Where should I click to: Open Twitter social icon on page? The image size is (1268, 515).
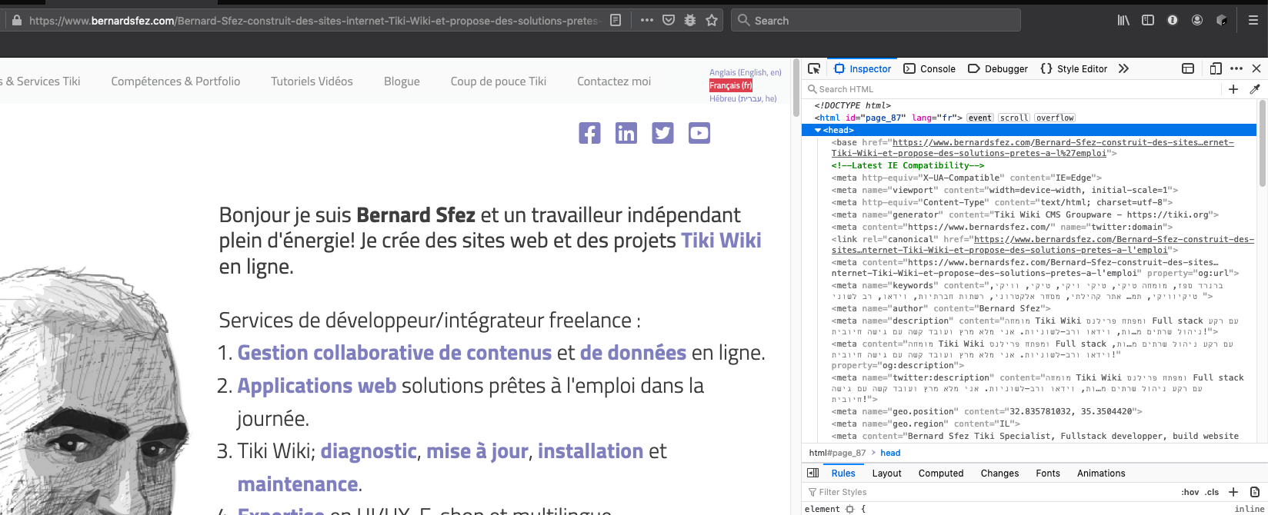coord(662,133)
